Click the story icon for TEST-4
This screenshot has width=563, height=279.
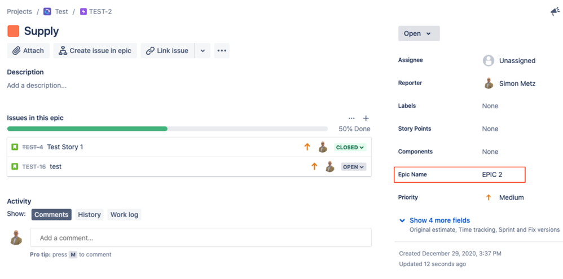click(15, 147)
